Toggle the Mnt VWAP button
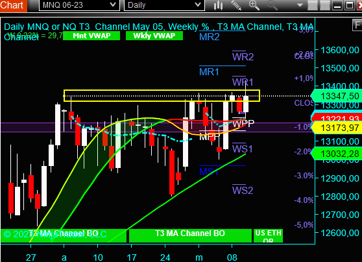The height and width of the screenshot is (262, 362). coord(91,36)
